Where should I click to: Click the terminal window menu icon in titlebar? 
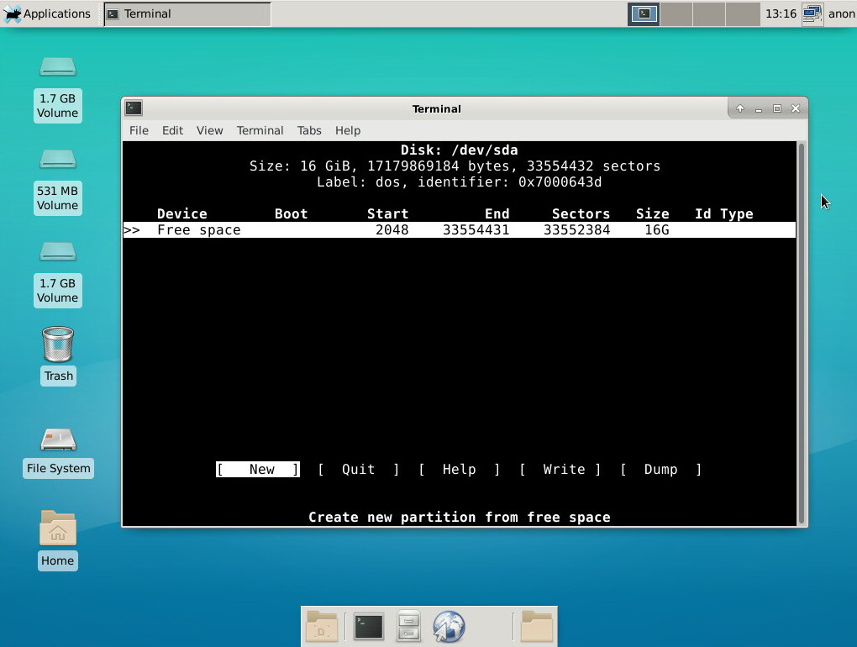[x=134, y=108]
